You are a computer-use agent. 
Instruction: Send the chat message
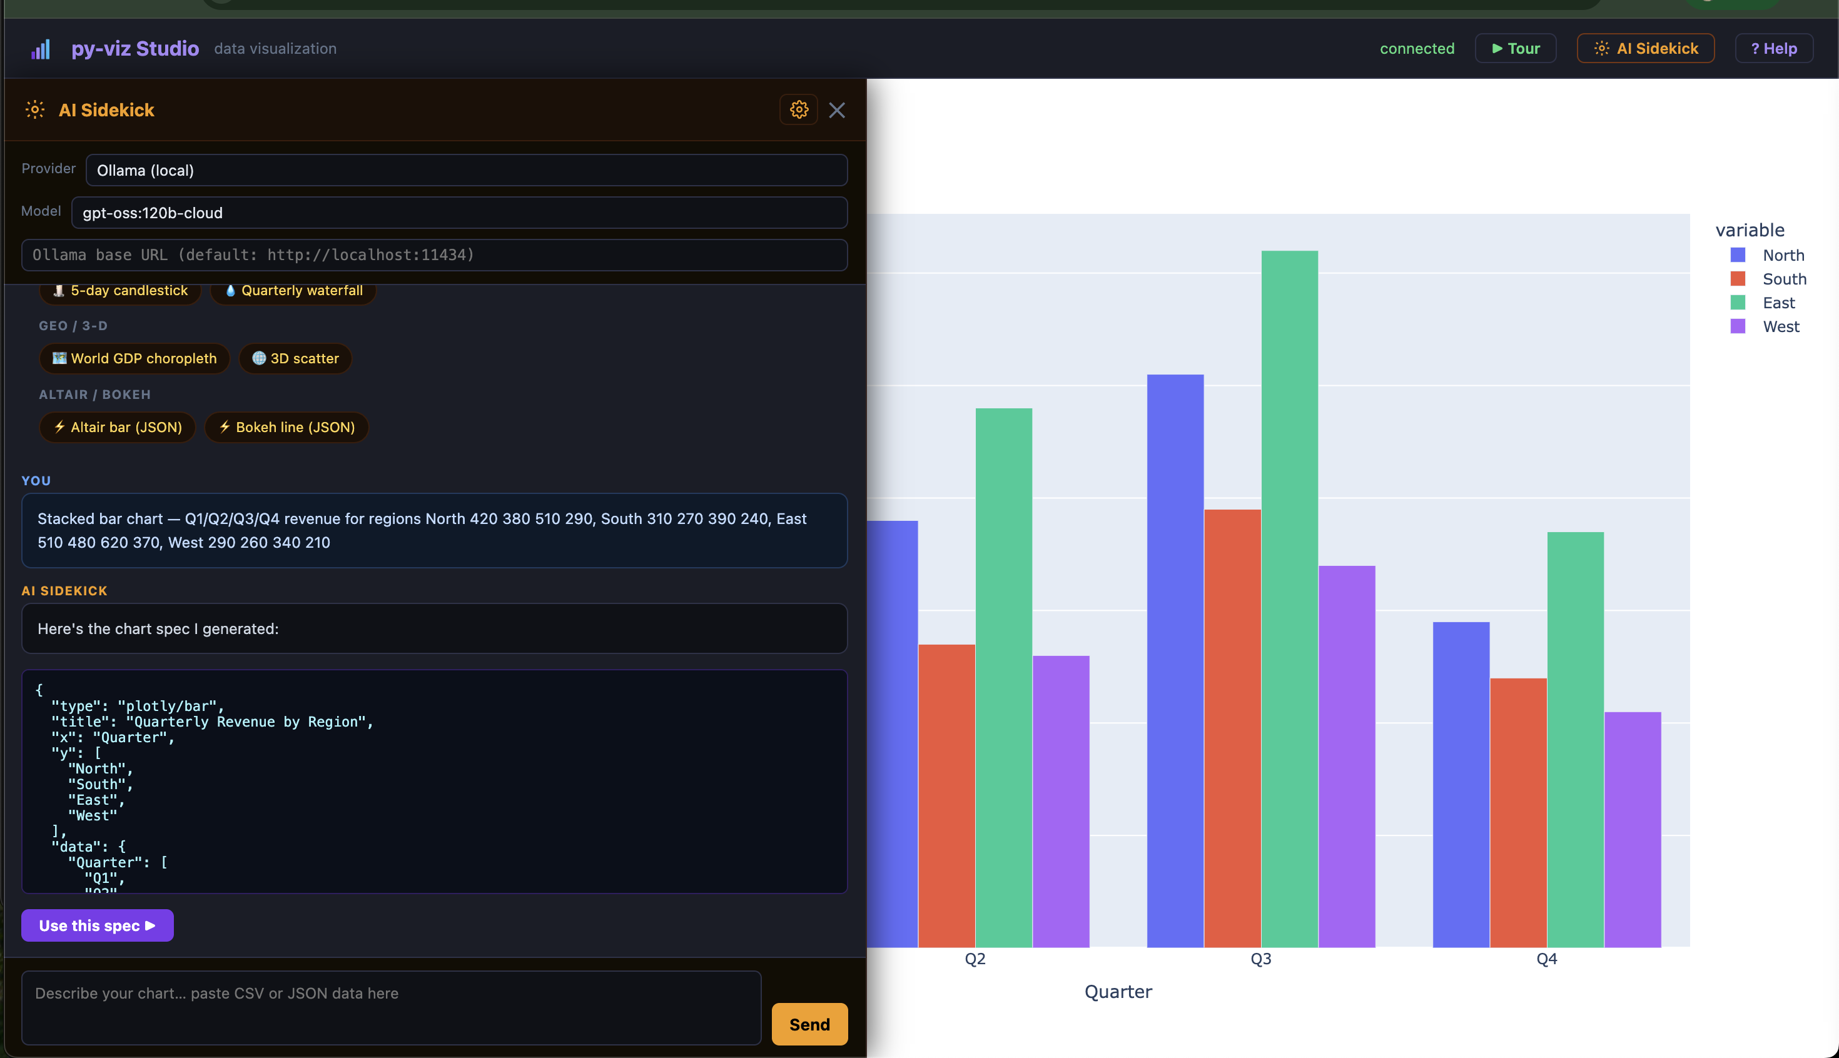(810, 1025)
